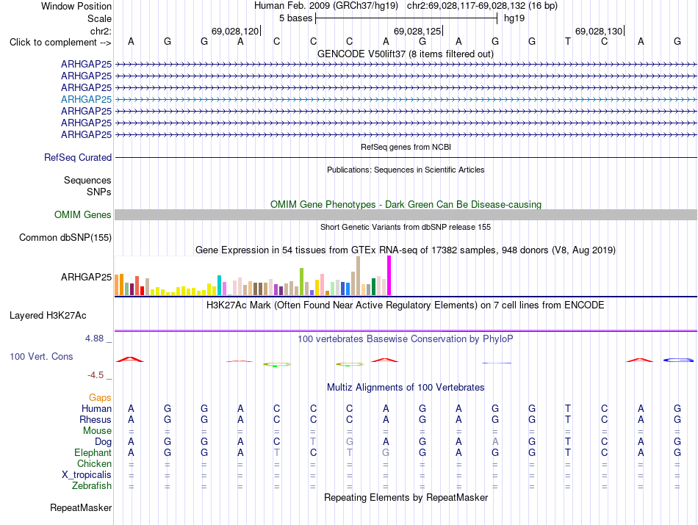Click the PhyloP Basewise Conservation title
The width and height of the screenshot is (698, 525).
pos(406,339)
